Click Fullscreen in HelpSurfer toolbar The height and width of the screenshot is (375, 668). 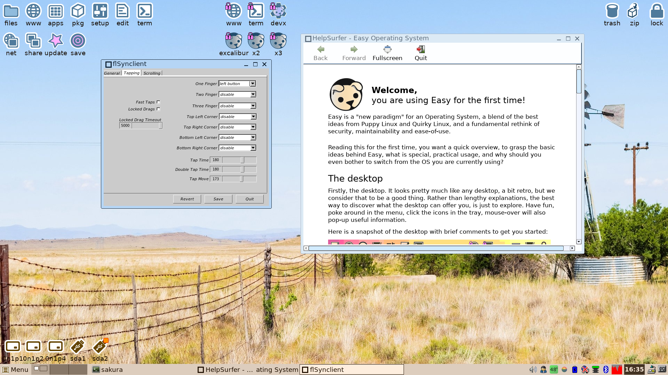click(x=387, y=53)
